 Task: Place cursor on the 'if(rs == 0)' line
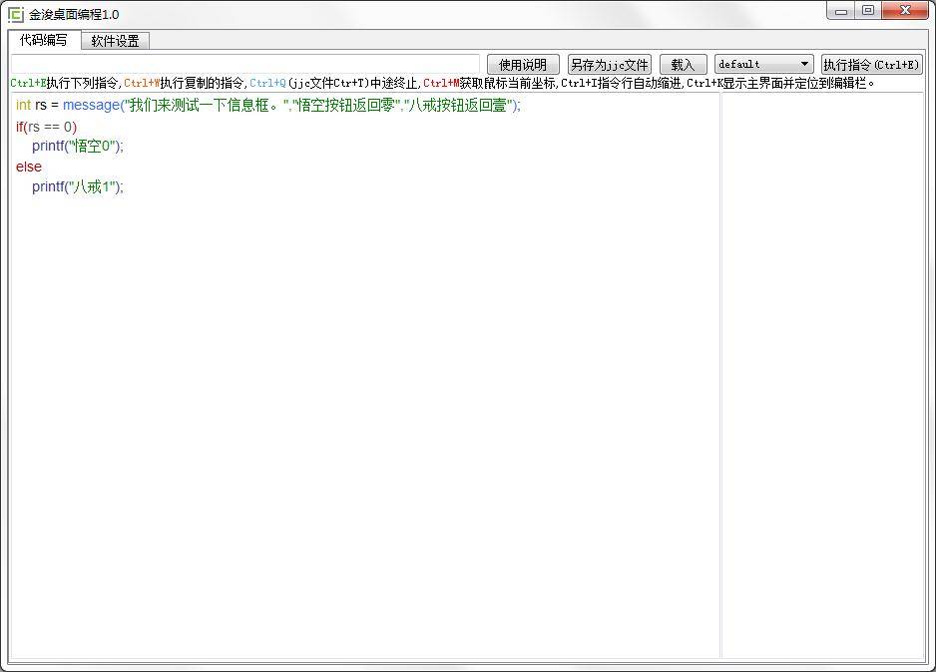click(46, 127)
